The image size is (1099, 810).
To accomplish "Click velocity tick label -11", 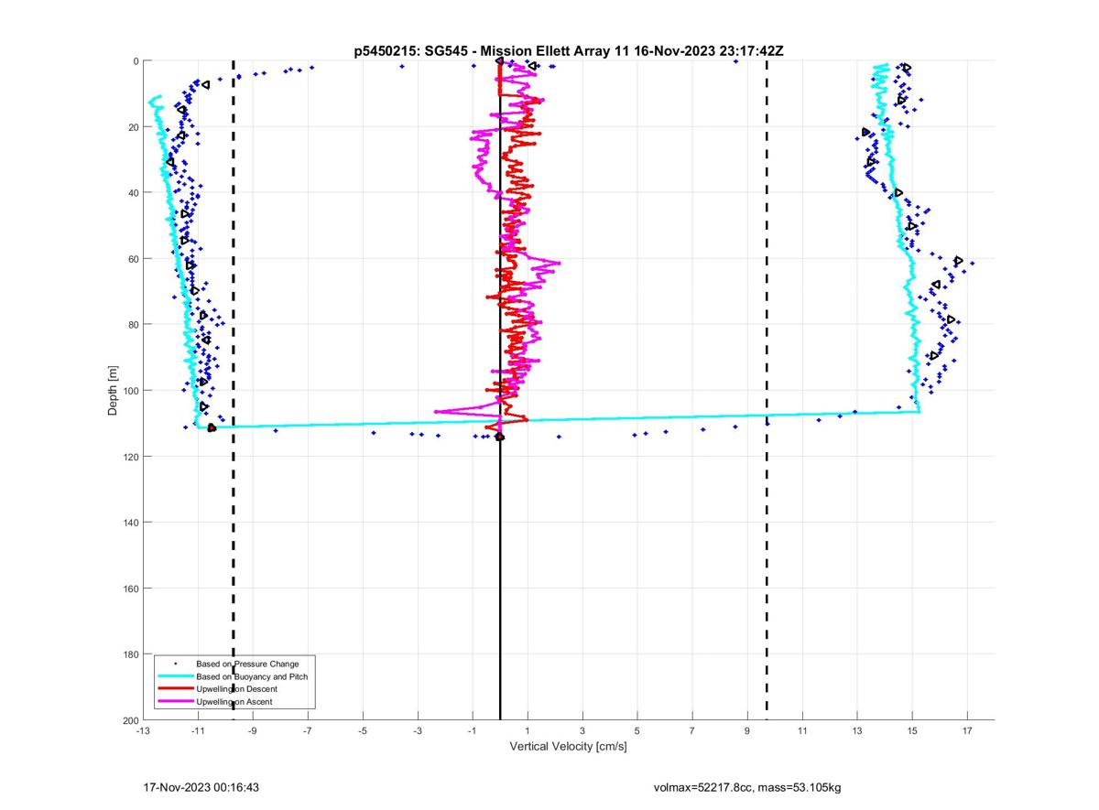I will click(197, 731).
